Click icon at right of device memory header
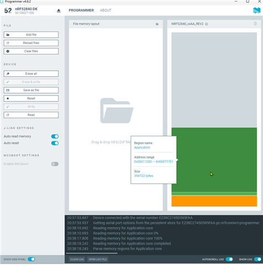Image resolution: width=263 pixels, height=265 pixels. point(255,24)
